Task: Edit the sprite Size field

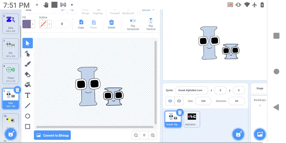Action: coord(203,101)
